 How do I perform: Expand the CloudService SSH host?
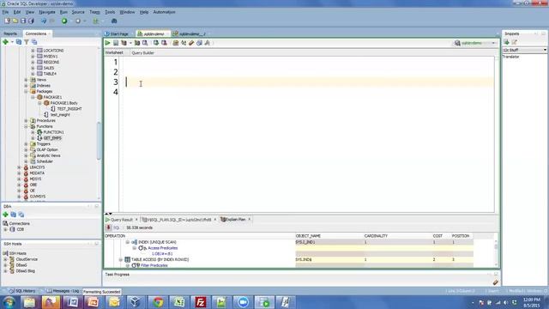[x=6, y=259]
